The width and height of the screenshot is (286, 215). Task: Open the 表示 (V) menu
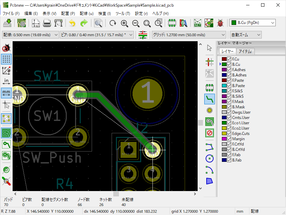pos(49,14)
